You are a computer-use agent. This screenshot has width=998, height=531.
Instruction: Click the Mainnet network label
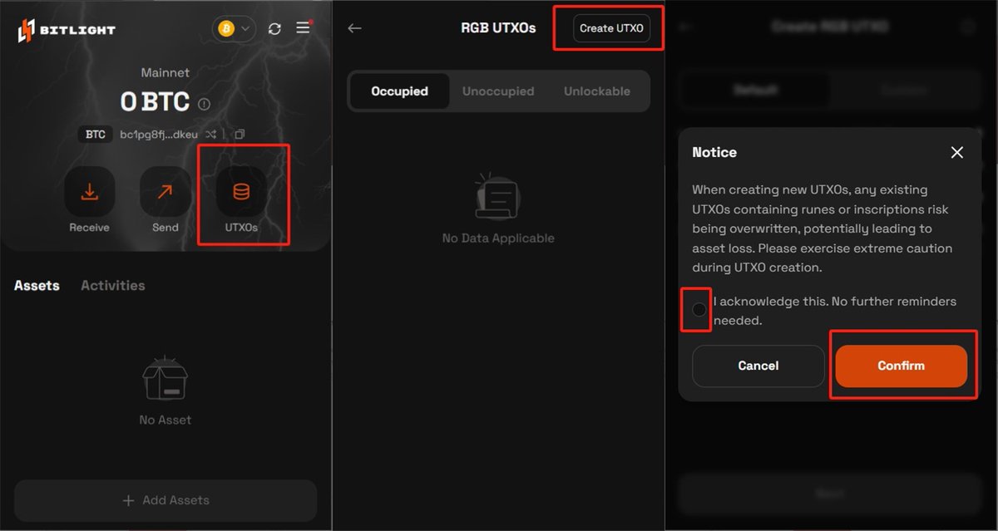tap(166, 73)
